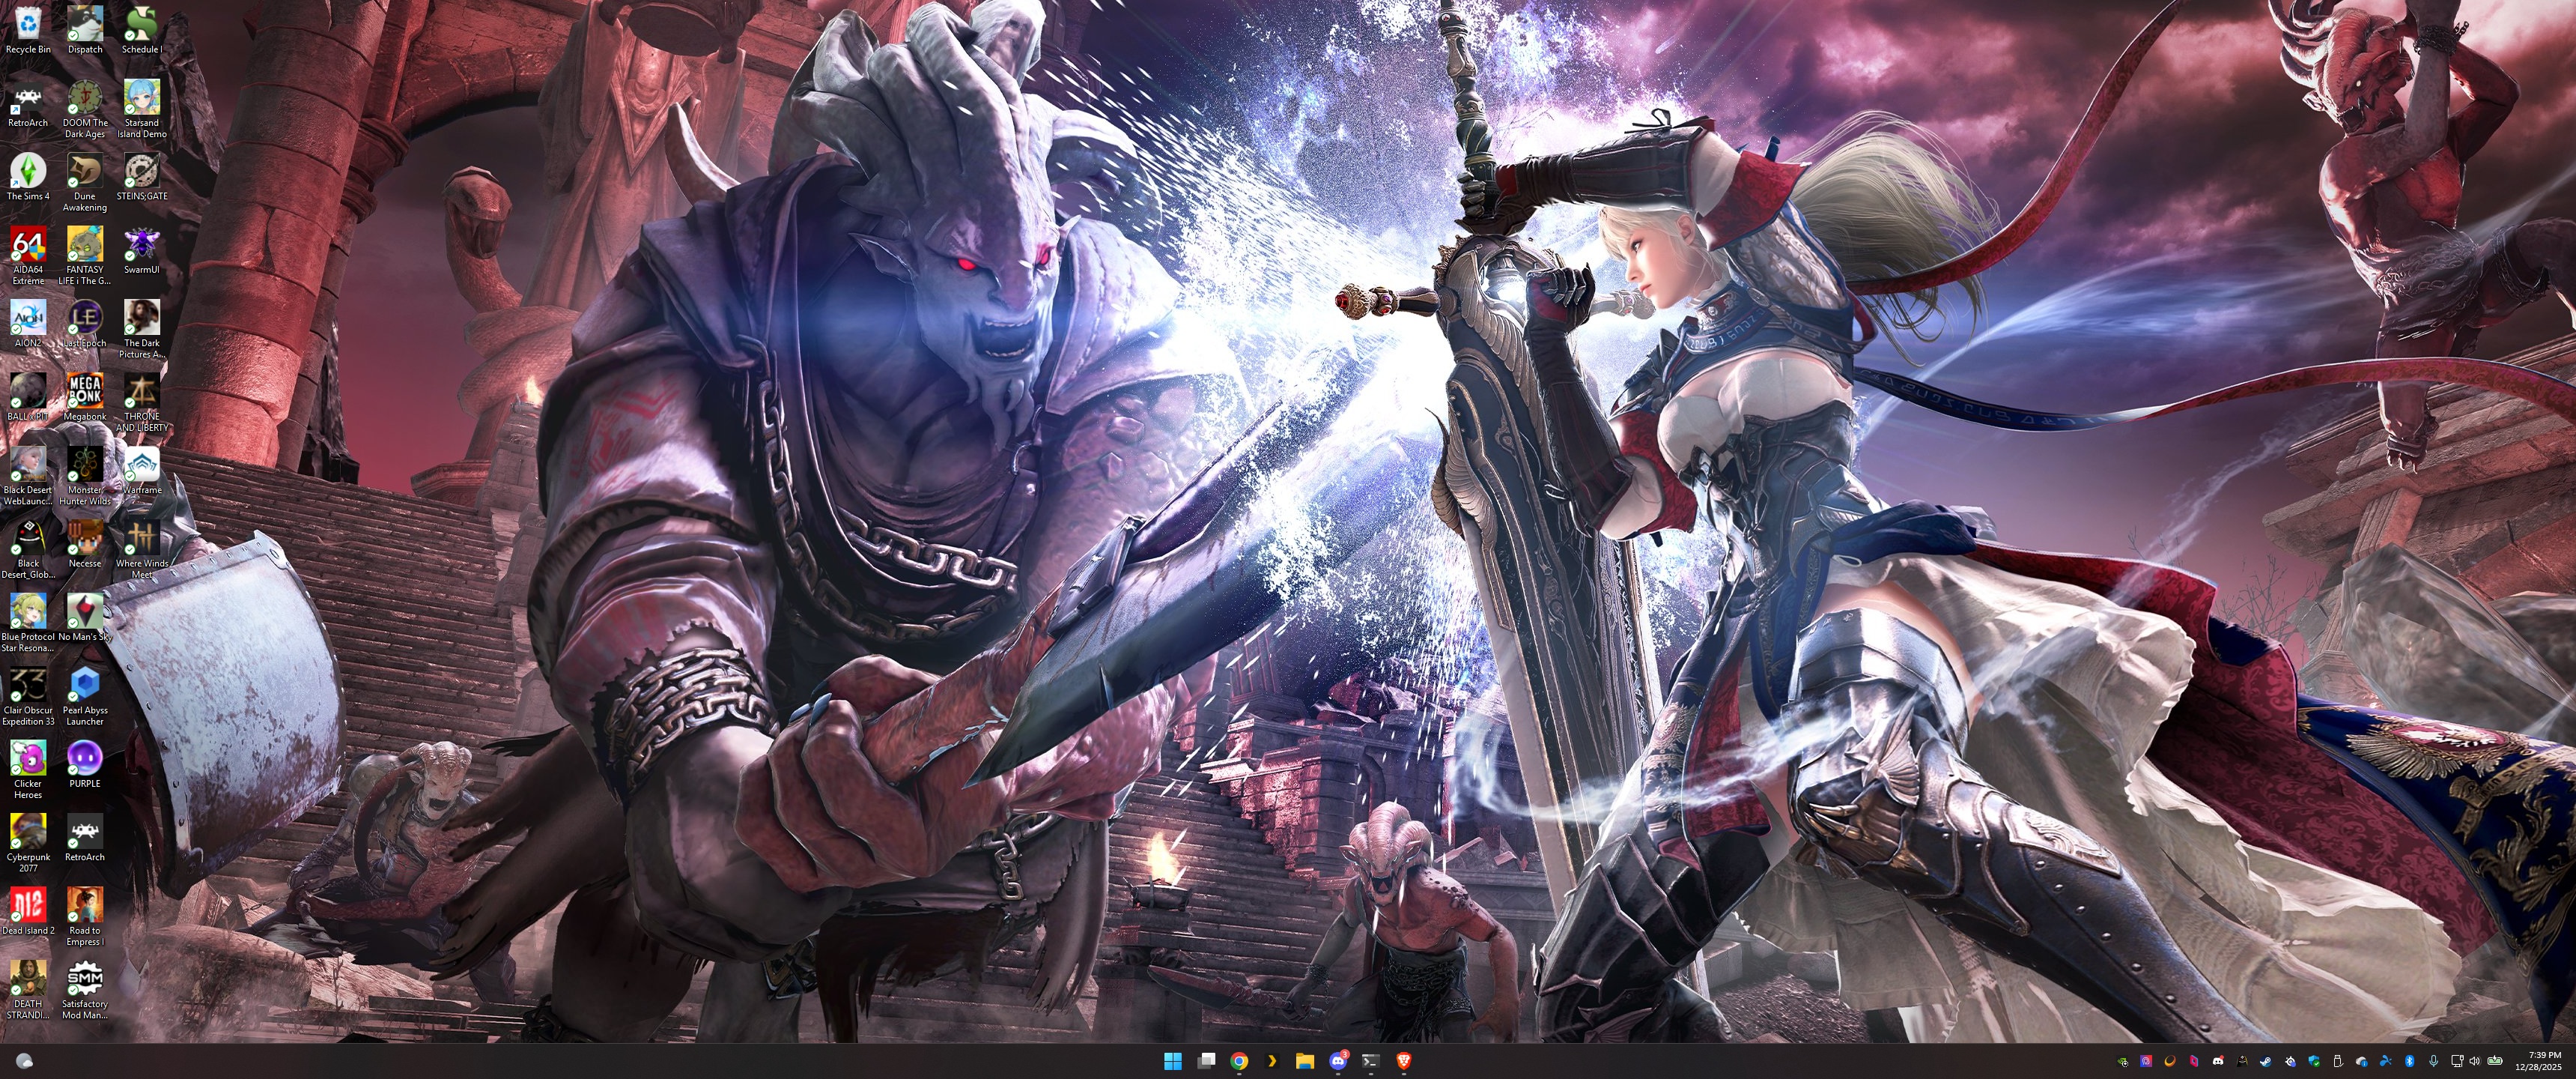Launch Steam from the system tray
2576x1079 pixels.
pos(2266,1062)
